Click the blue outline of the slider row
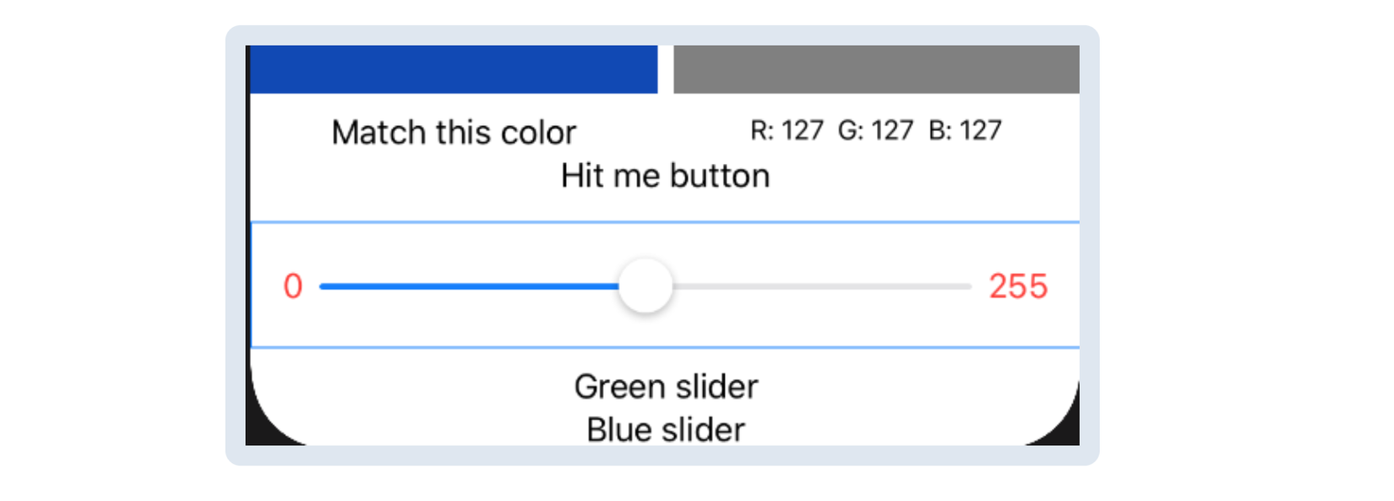Image resolution: width=1394 pixels, height=501 pixels. point(666,222)
